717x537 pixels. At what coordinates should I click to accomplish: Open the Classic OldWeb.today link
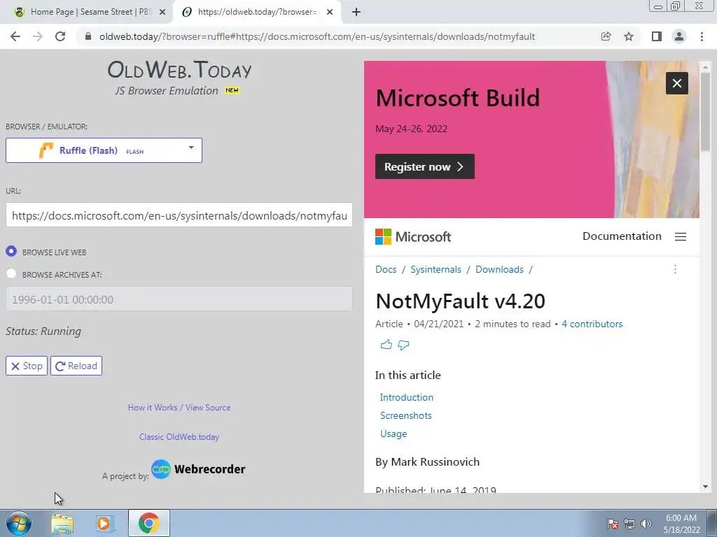coord(179,436)
